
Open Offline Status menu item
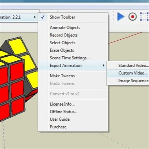click(73, 112)
